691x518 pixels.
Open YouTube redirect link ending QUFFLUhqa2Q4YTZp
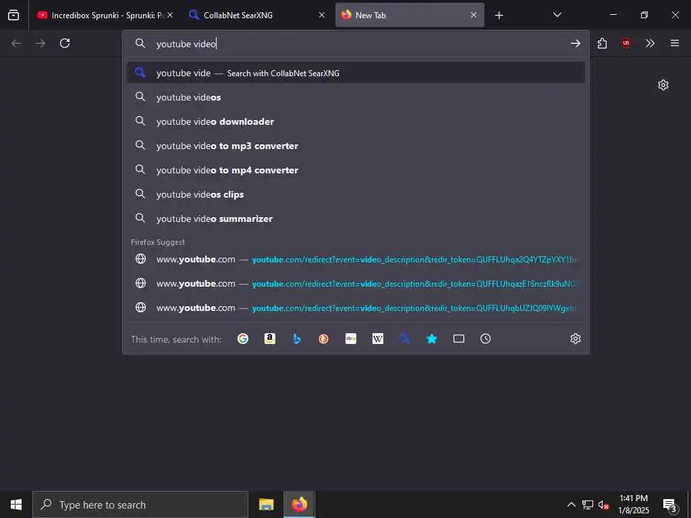(x=356, y=259)
